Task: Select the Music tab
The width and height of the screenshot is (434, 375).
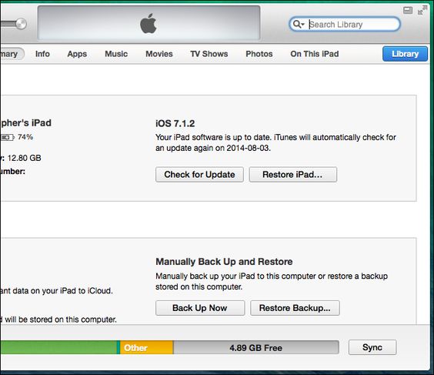Action: coord(116,54)
